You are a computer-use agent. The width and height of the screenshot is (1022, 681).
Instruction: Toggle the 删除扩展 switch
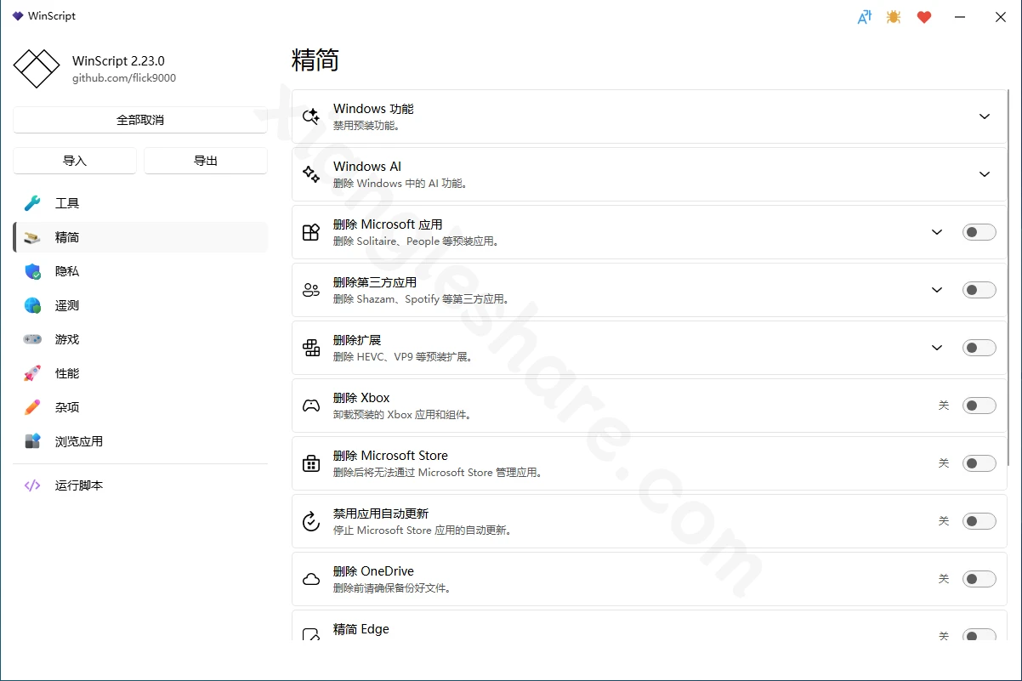(x=979, y=348)
